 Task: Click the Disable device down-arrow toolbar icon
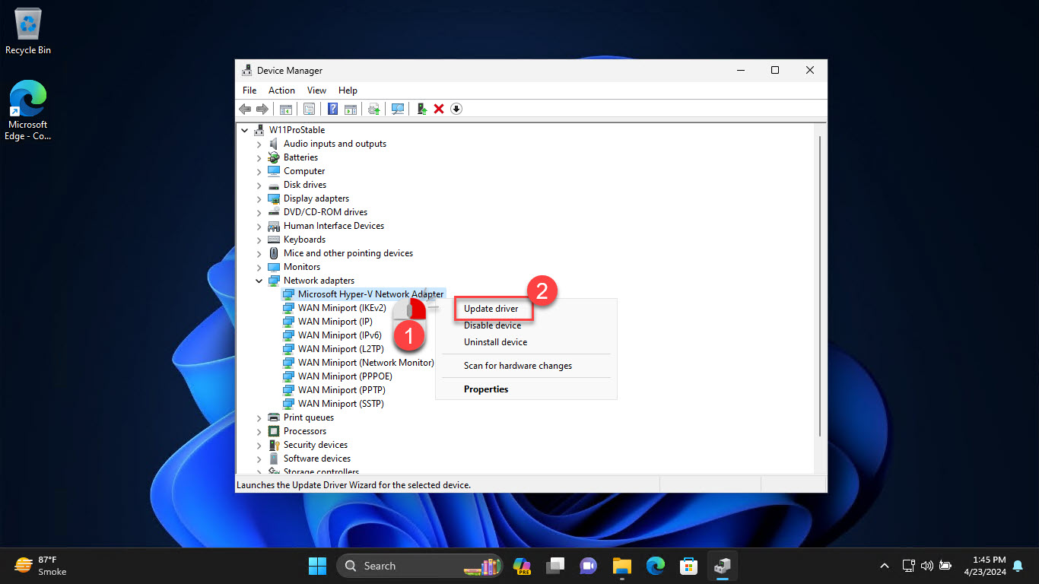coord(456,109)
